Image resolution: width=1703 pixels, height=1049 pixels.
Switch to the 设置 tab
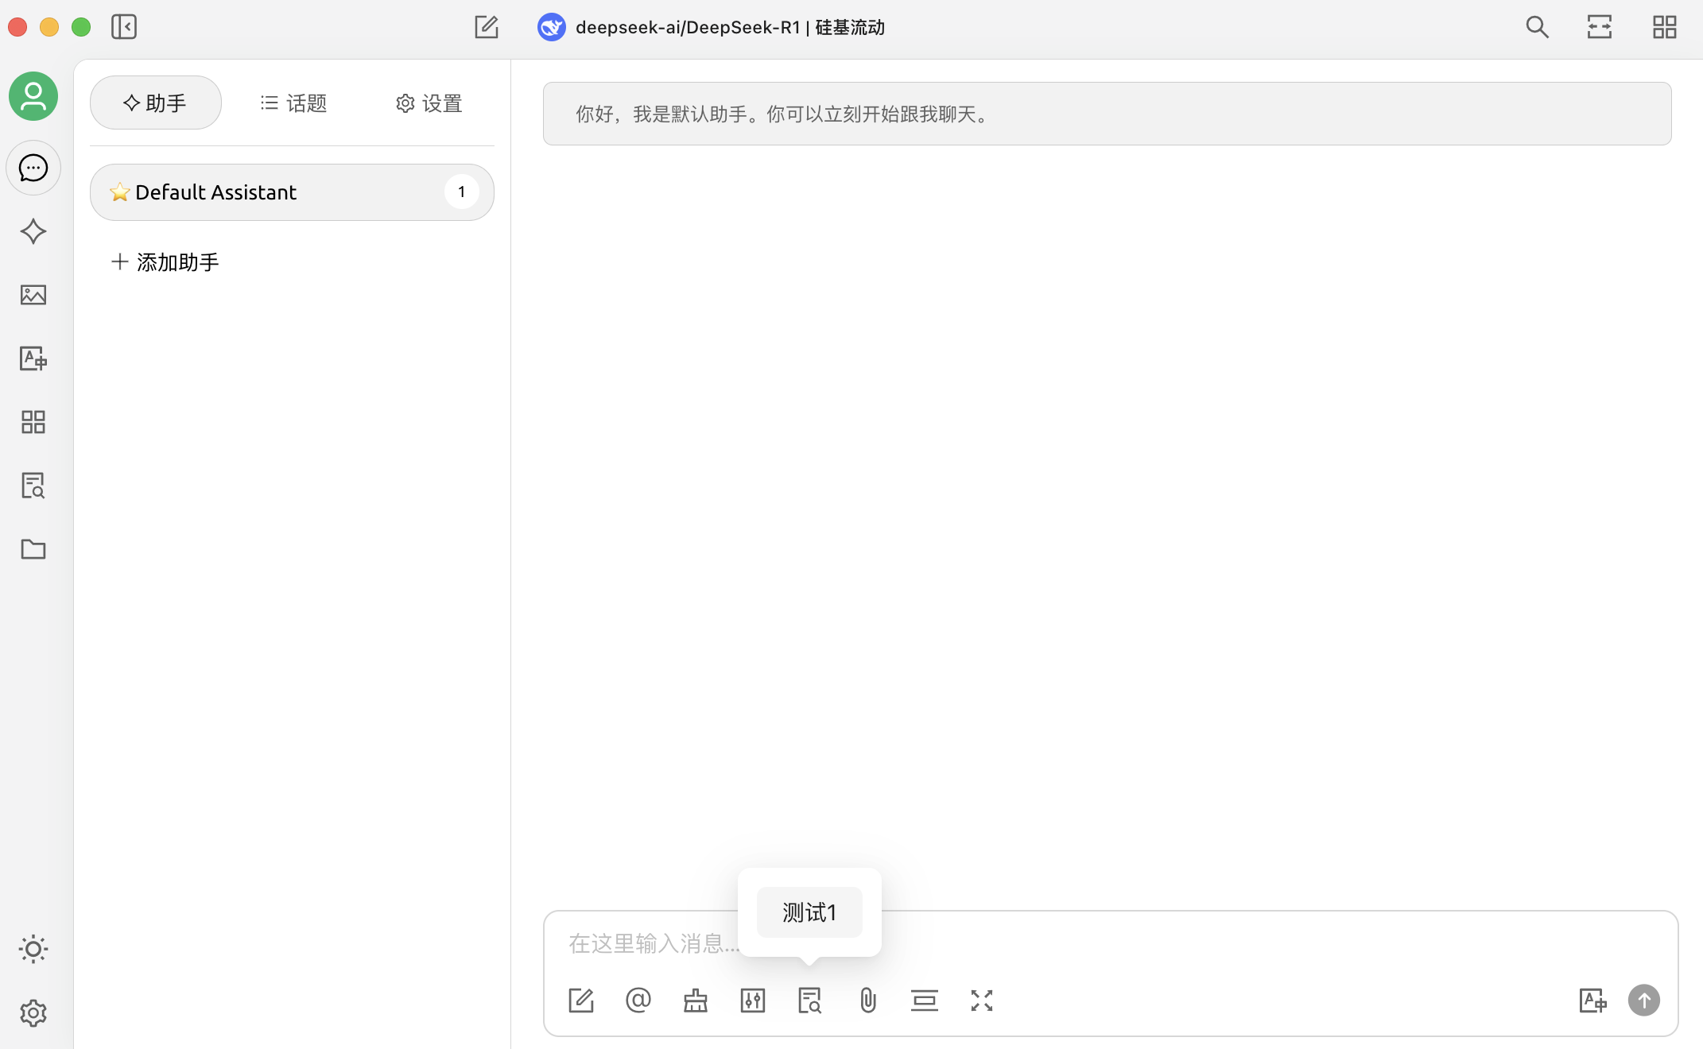(429, 103)
